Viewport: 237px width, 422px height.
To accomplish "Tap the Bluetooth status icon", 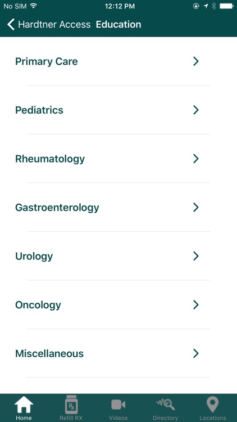I will click(213, 6).
